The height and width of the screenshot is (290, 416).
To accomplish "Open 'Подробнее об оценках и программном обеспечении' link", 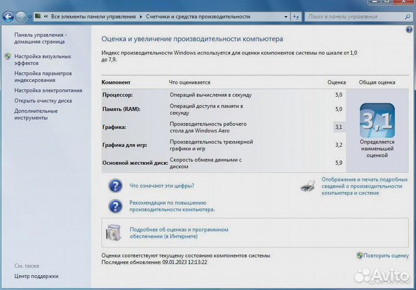I will (x=179, y=233).
